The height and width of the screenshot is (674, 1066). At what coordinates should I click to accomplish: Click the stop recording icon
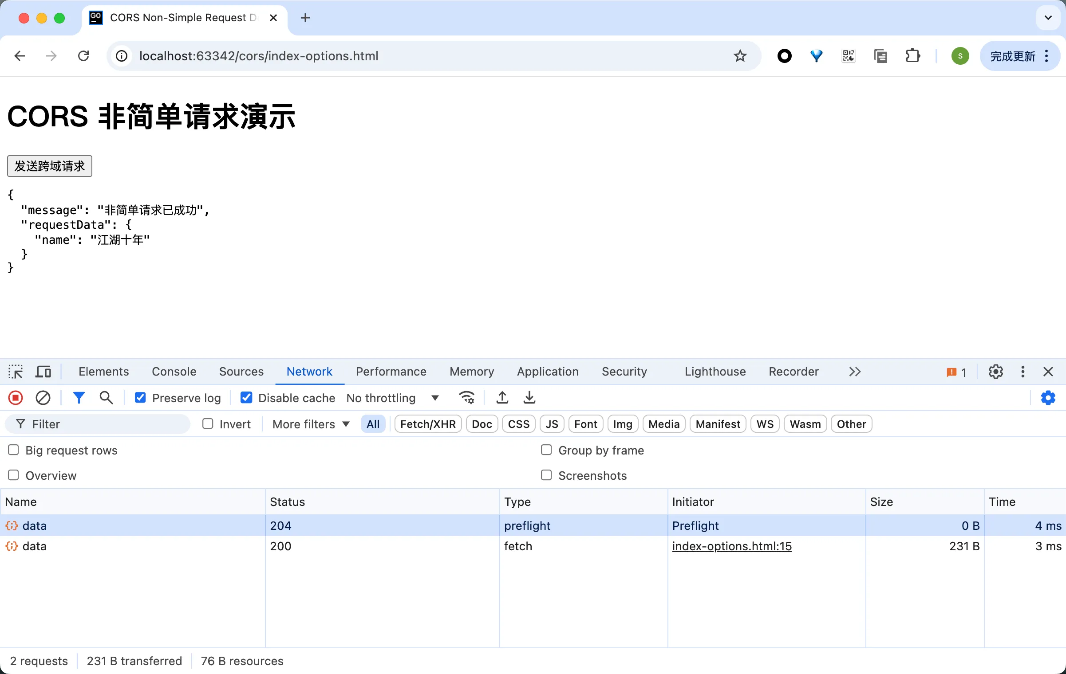click(16, 398)
